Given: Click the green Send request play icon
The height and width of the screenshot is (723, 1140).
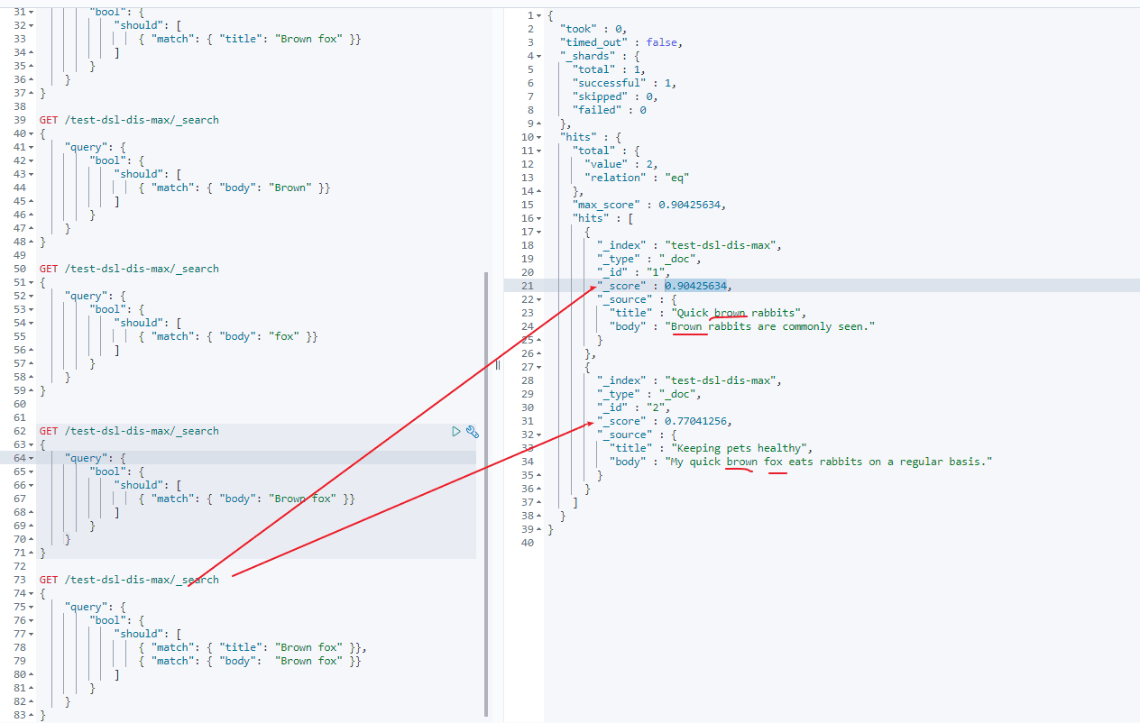Looking at the screenshot, I should click(x=456, y=432).
